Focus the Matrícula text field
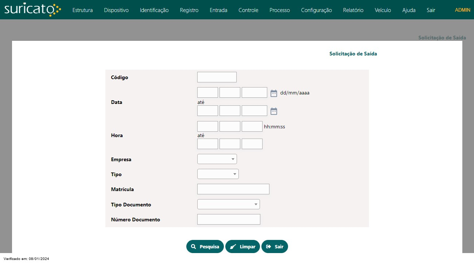 (233, 189)
